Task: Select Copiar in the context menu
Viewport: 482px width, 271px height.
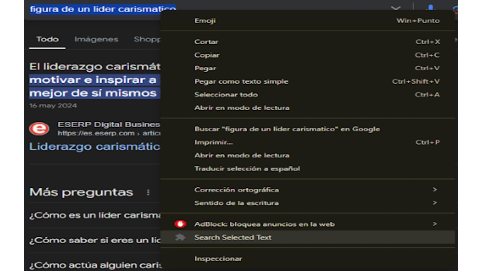Action: pos(308,55)
